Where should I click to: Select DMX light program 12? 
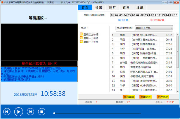tap(159, 15)
